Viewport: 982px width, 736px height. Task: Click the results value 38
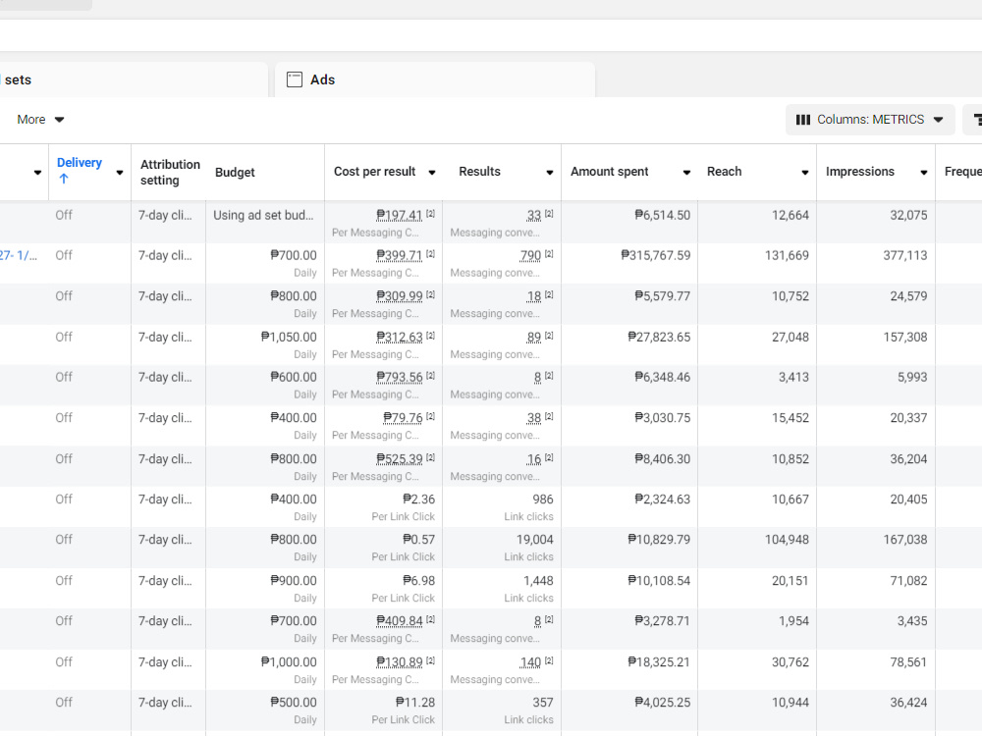pos(533,418)
